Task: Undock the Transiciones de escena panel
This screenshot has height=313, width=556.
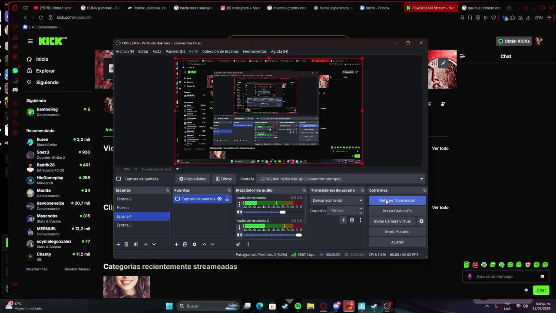Action: click(x=362, y=190)
